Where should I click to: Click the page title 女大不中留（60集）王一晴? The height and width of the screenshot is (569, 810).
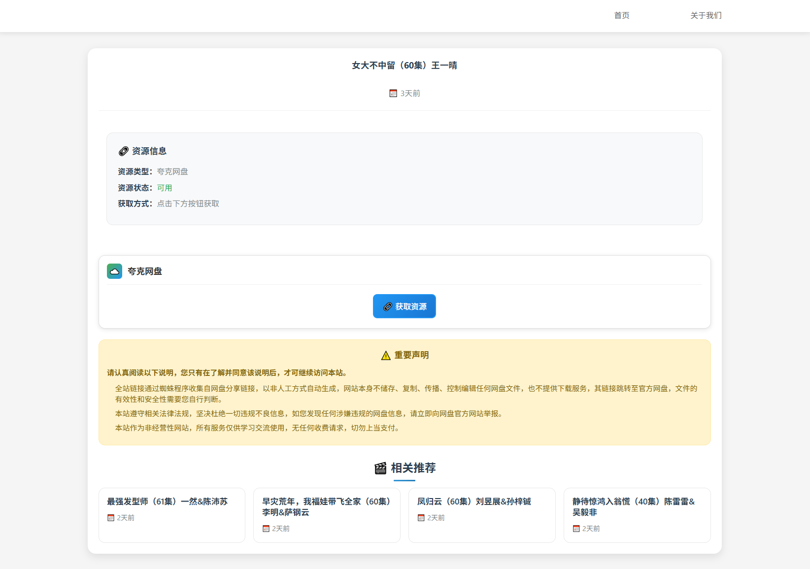[404, 66]
